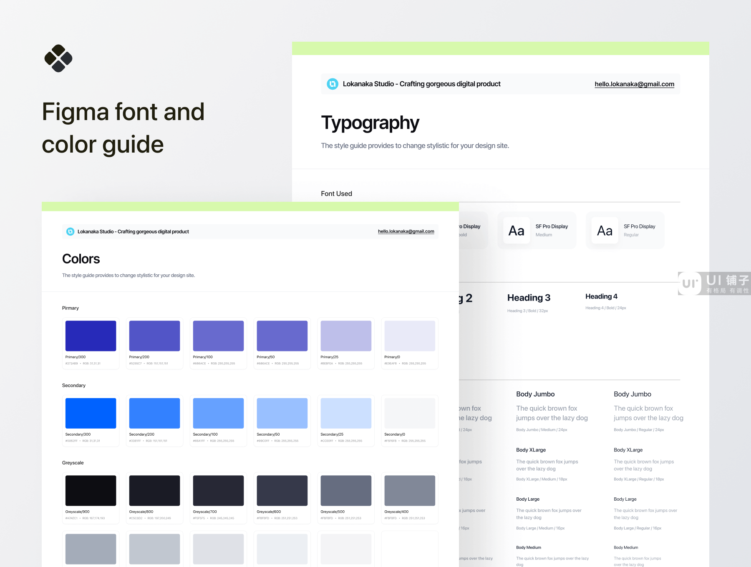
Task: Choose the Secondary/200 swatch
Action: coord(154,413)
